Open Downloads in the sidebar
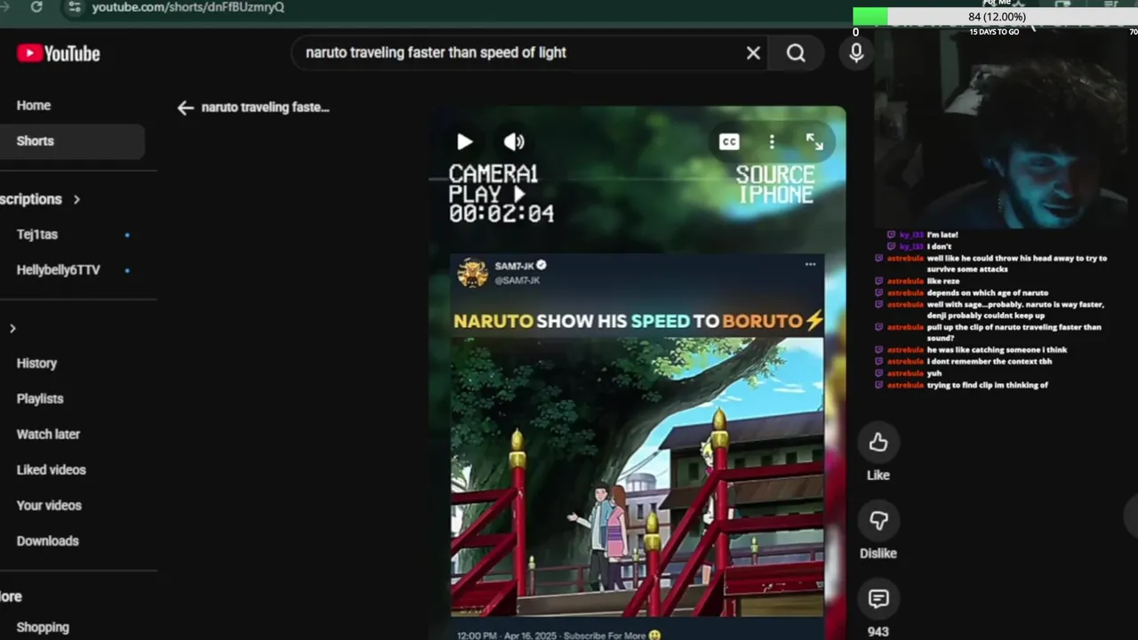Screen dimensions: 1138x640 pos(48,540)
